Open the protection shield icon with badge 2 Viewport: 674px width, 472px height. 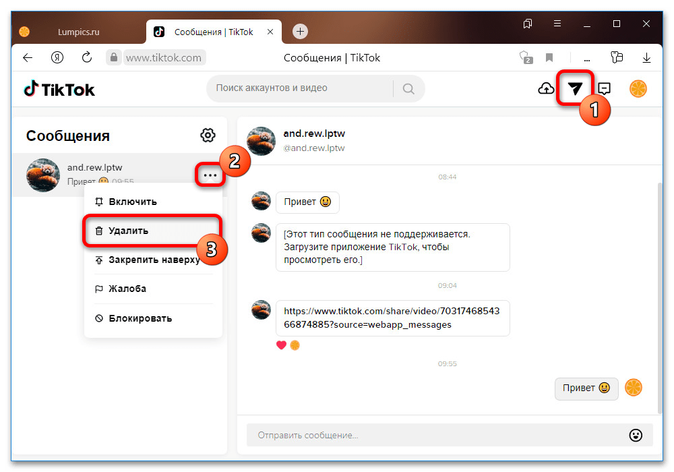tap(525, 57)
